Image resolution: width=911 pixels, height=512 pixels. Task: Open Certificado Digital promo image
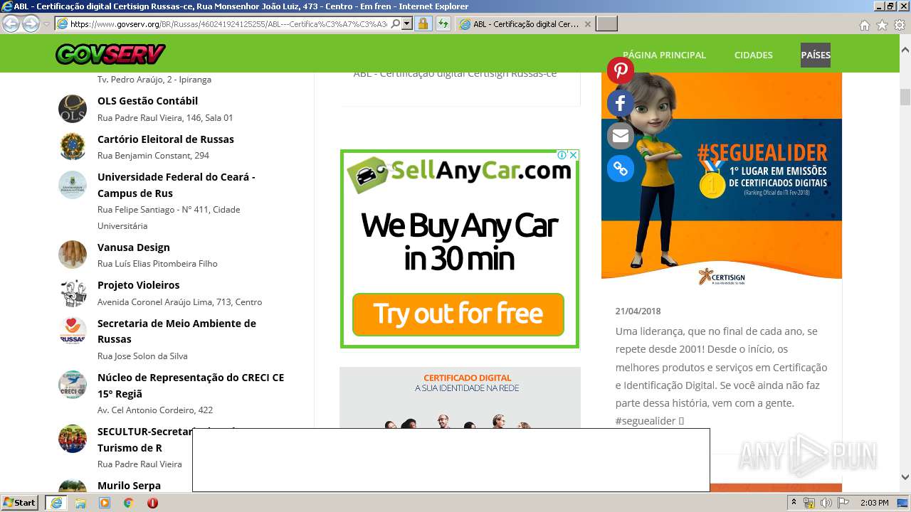(460, 398)
